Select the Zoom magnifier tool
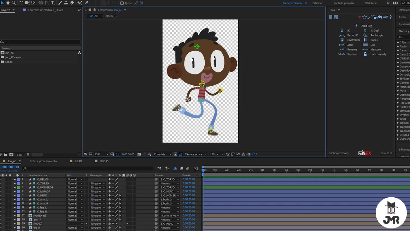This screenshot has height=231, width=410. tap(14, 3)
